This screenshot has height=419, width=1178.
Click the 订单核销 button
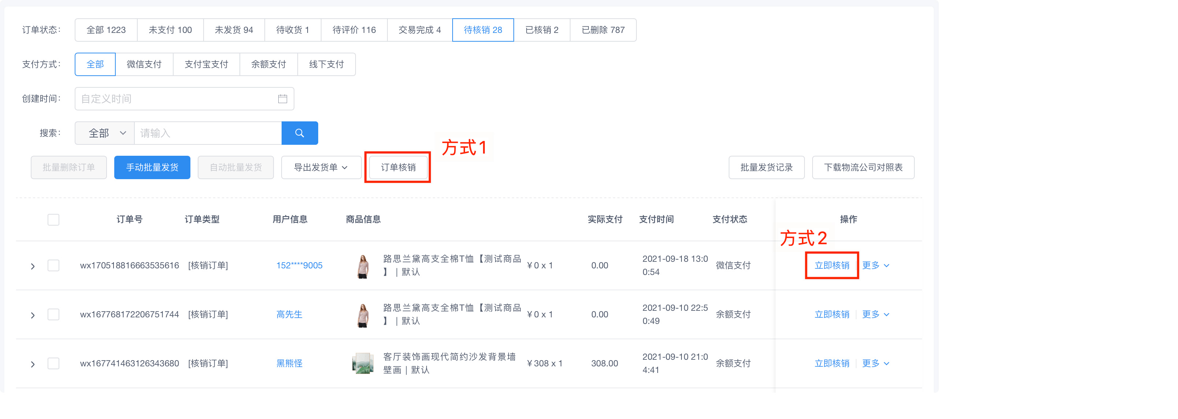tap(398, 167)
